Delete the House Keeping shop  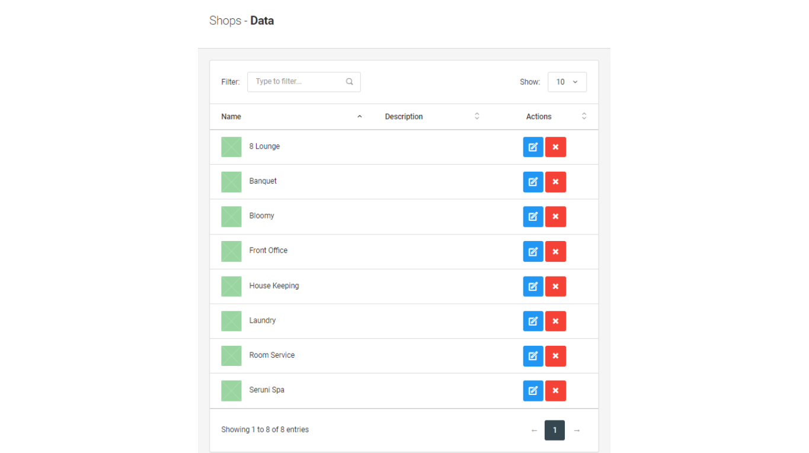555,287
